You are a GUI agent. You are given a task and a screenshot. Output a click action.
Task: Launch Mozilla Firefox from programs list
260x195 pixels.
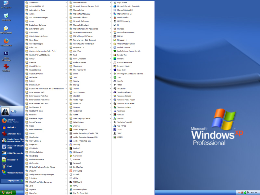click(123, 18)
